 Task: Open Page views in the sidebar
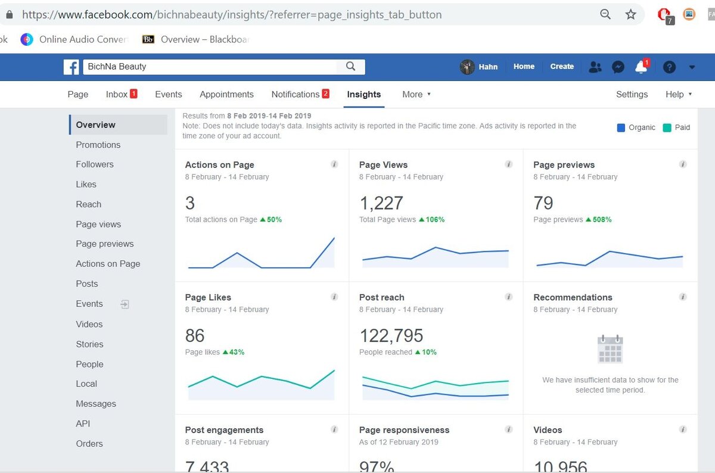point(98,224)
